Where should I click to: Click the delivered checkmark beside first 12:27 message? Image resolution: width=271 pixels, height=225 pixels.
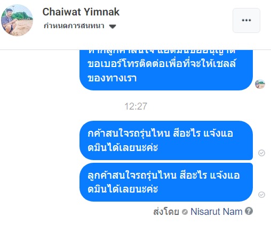pos(261,153)
